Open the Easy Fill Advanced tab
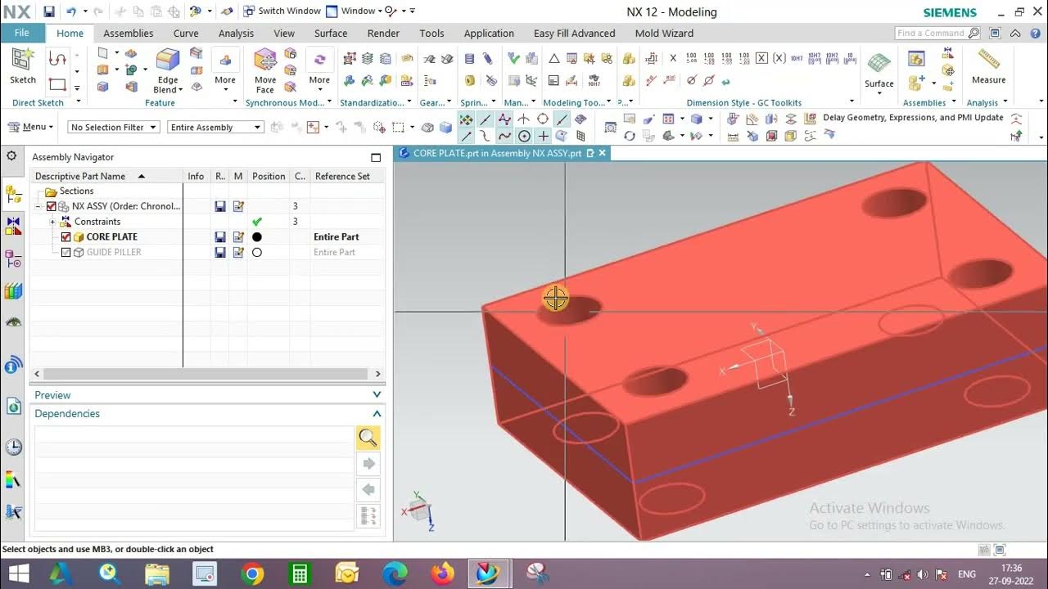1048x589 pixels. tap(574, 34)
